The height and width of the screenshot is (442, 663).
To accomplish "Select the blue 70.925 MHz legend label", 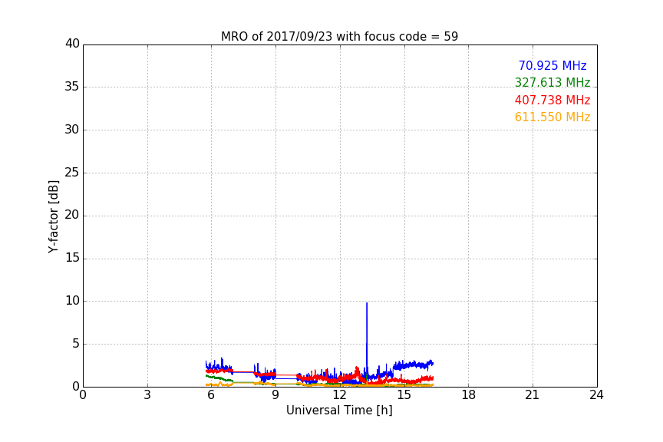I will coord(552,65).
